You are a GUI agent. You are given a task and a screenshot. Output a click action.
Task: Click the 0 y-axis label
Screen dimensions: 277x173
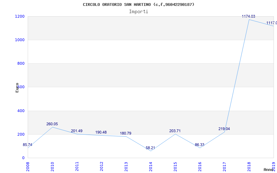click(x=23, y=158)
